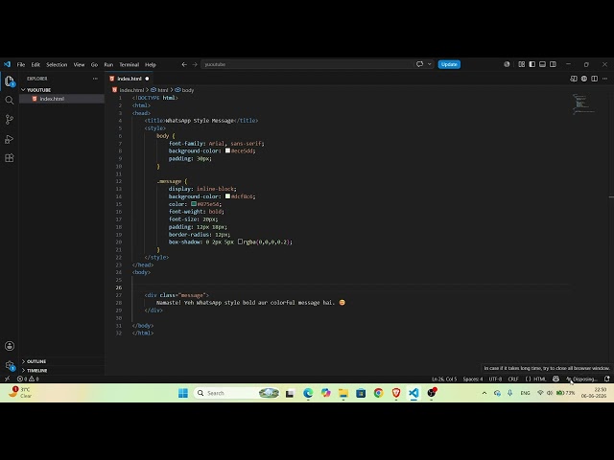Change Spaces: 4 indentation setting
The width and height of the screenshot is (614, 460).
pos(473,379)
